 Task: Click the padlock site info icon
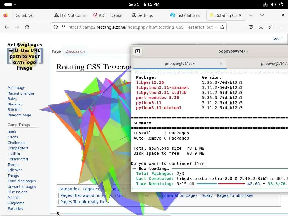(64, 27)
